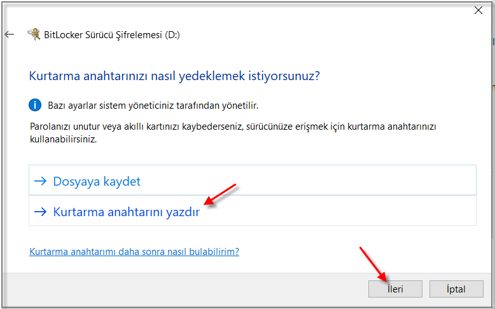Screen dimensions: 495x309
Task: Click the 'Parolanızı unutur veya akıllı kartınızı' description paragraph
Action: click(233, 132)
